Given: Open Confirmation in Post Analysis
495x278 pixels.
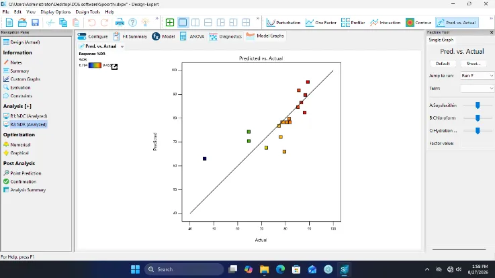Looking at the screenshot, I should point(20,181).
